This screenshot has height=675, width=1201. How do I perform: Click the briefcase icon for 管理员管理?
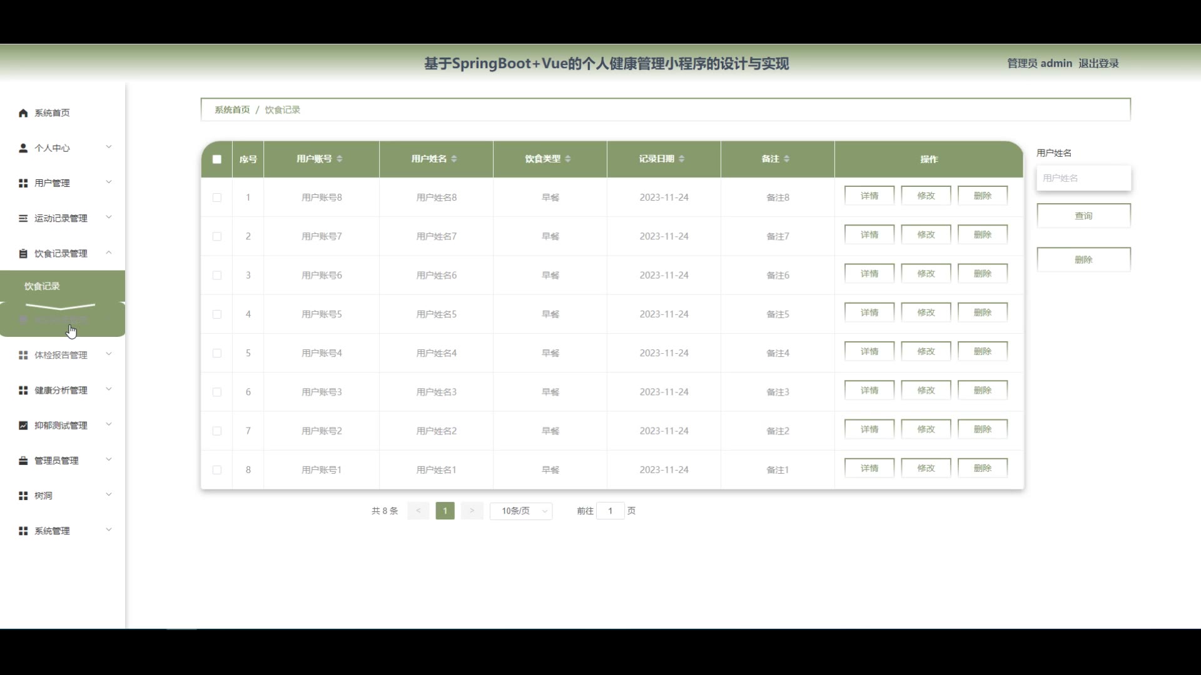click(x=23, y=461)
